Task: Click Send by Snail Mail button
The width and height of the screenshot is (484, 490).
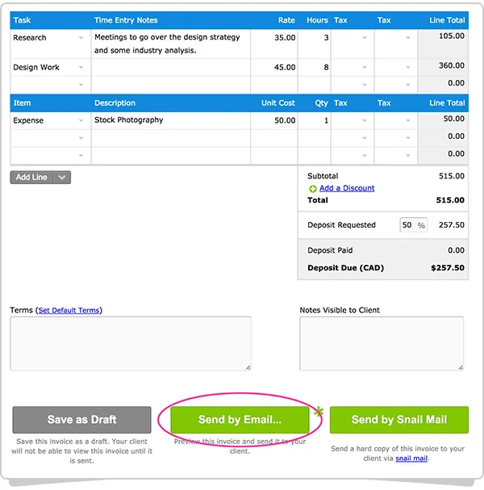Action: point(398,420)
